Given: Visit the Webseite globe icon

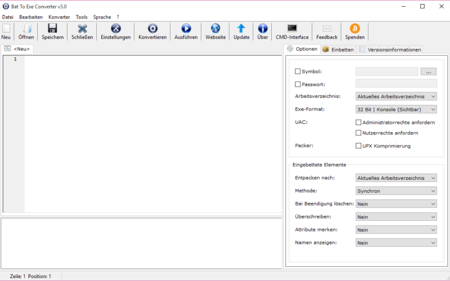Looking at the screenshot, I should (x=215, y=29).
